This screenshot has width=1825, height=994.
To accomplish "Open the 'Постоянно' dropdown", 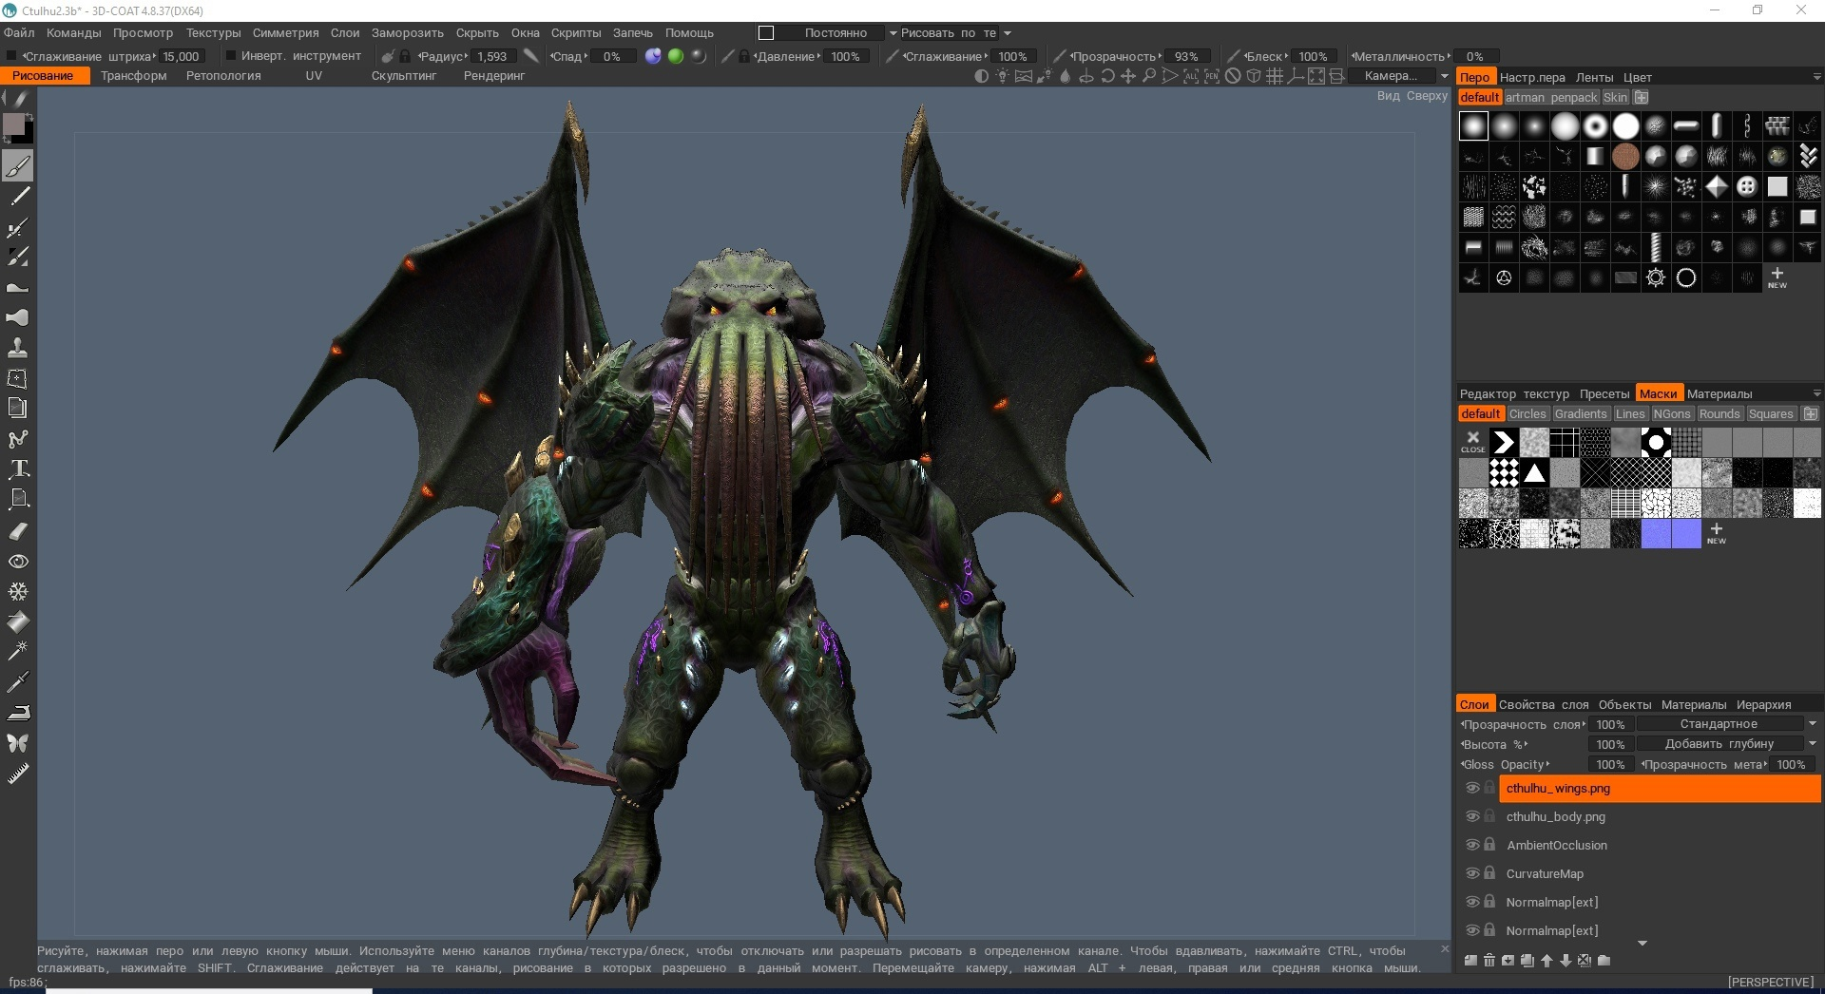I will click(x=893, y=33).
